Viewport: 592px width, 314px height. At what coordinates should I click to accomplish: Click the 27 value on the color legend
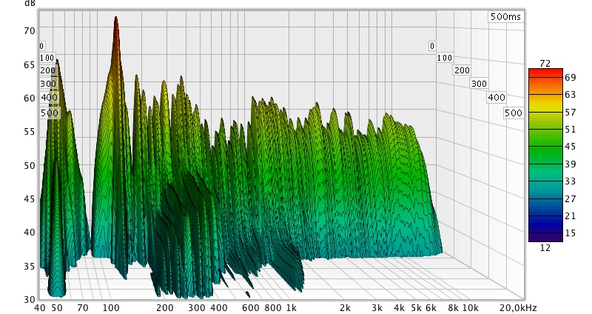[x=570, y=198]
